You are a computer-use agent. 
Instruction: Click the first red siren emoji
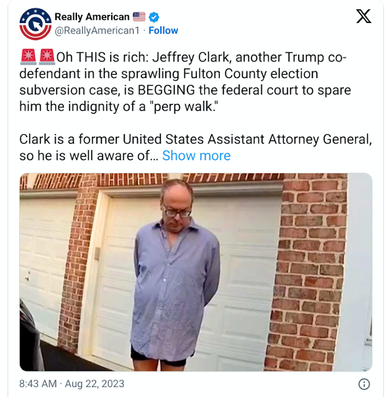click(x=29, y=57)
